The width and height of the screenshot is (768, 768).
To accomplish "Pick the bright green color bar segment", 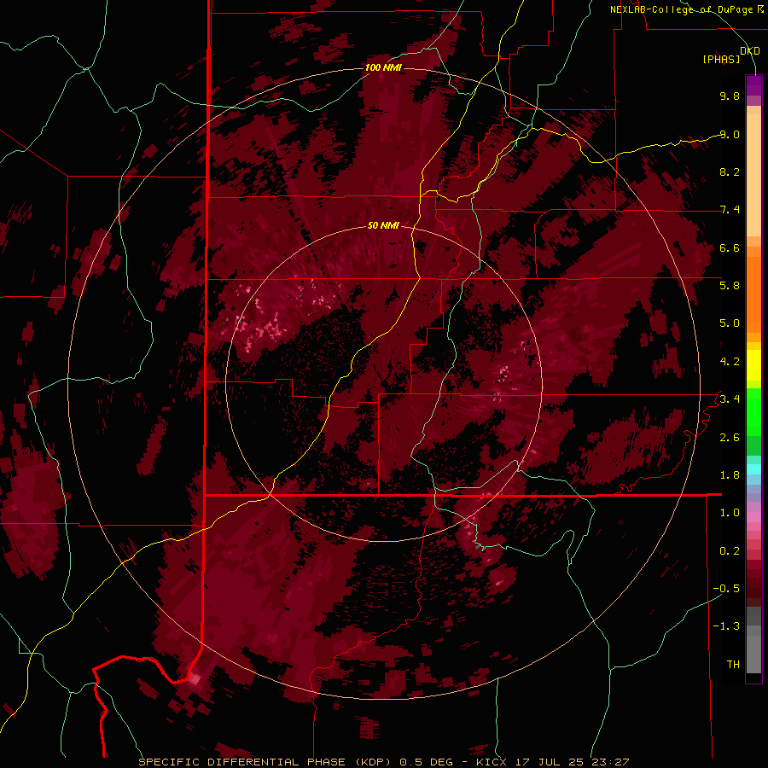I will coord(753,411).
